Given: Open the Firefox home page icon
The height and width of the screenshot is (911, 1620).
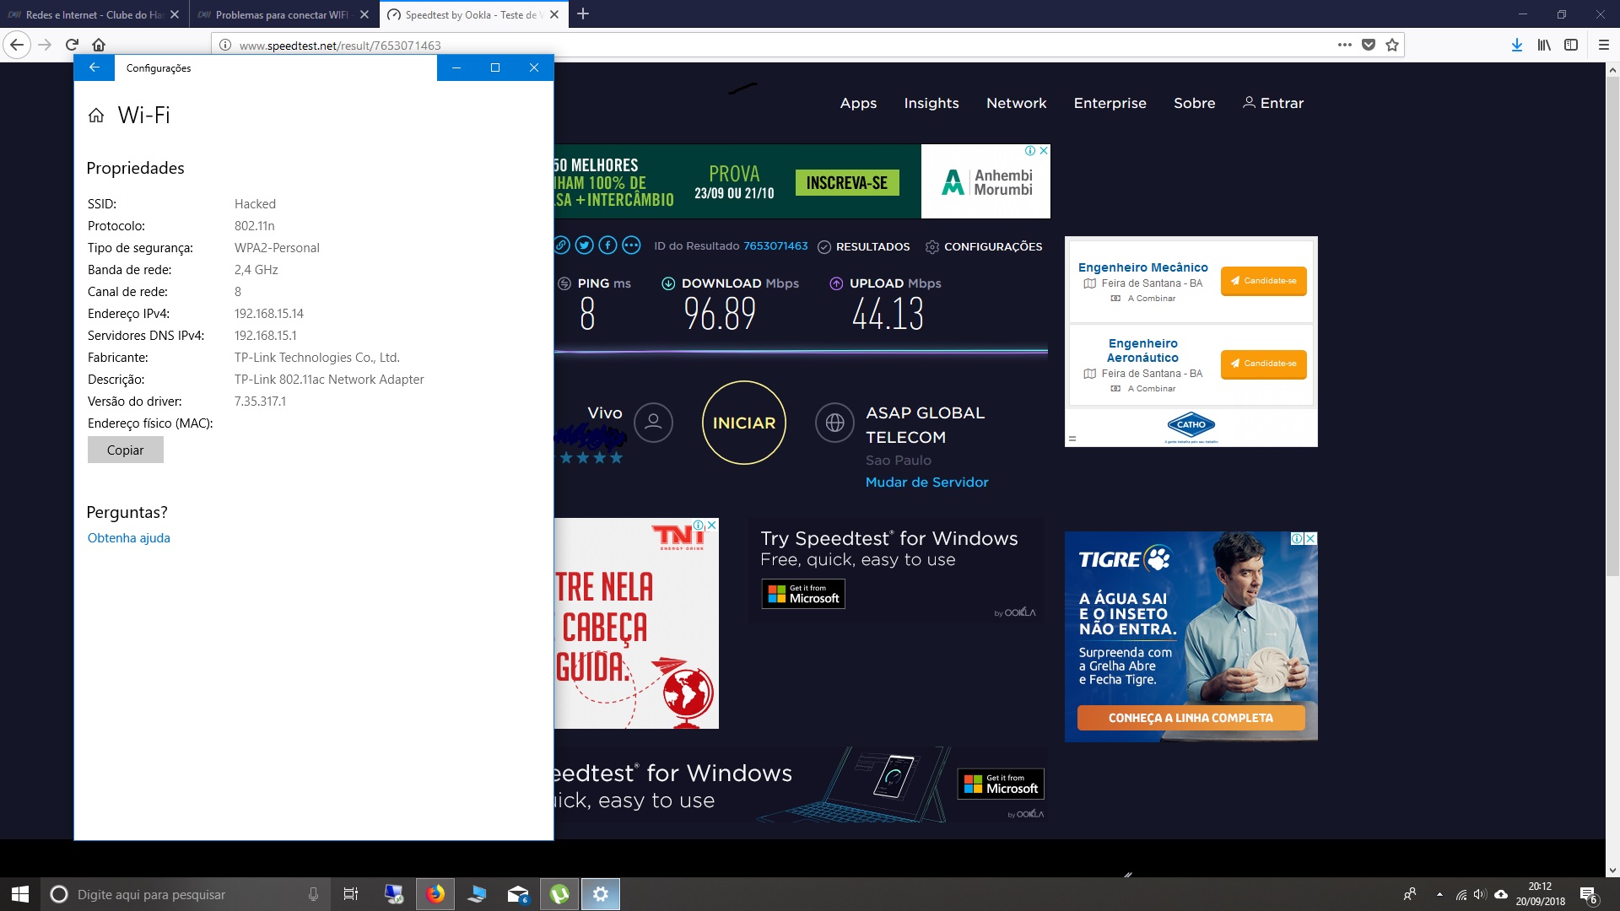Looking at the screenshot, I should pos(99,45).
